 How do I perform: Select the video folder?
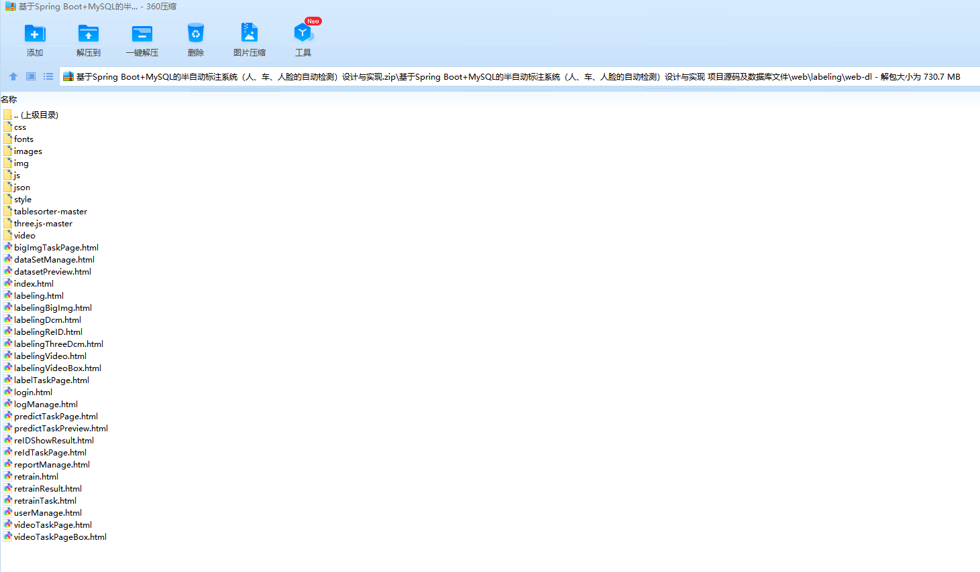tap(19, 235)
